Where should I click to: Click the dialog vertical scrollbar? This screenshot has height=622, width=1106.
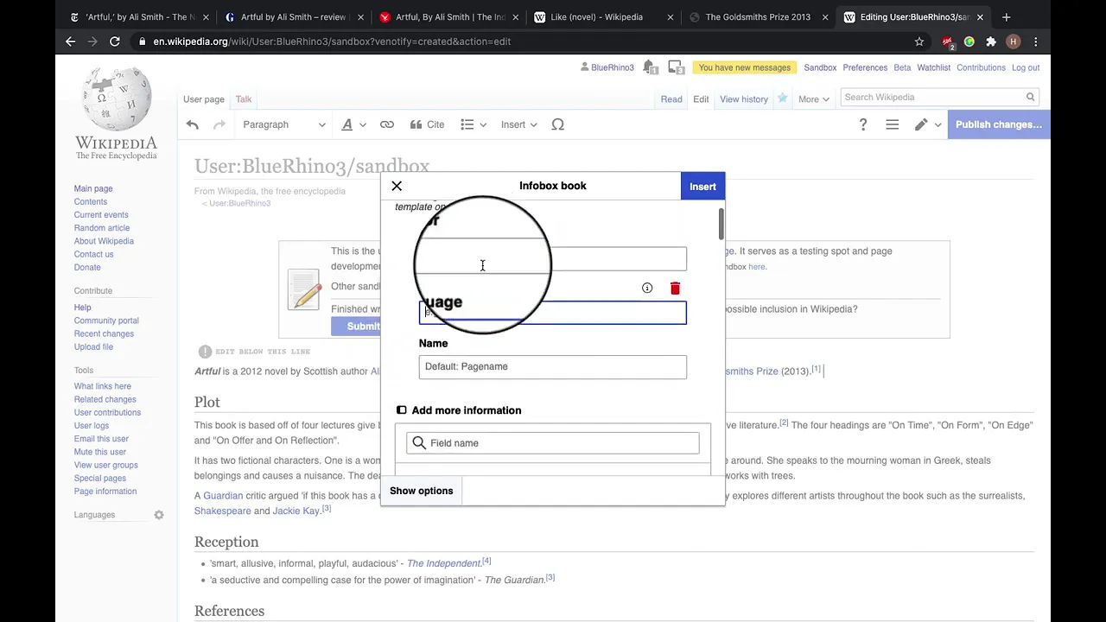point(721,225)
